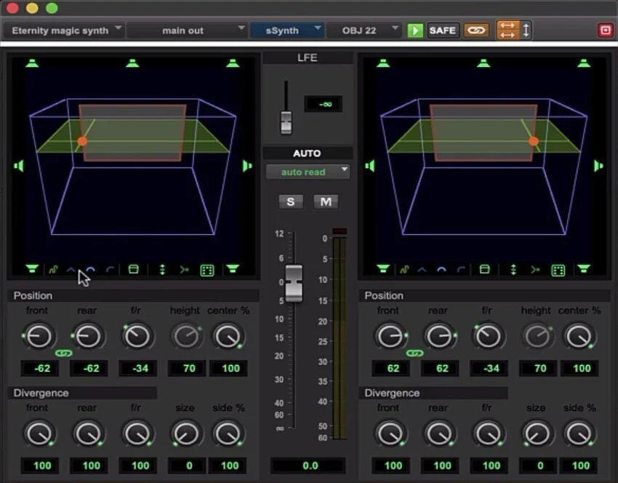Viewport: 618px width, 483px height.
Task: Click the green automation enable play icon
Action: tap(414, 31)
